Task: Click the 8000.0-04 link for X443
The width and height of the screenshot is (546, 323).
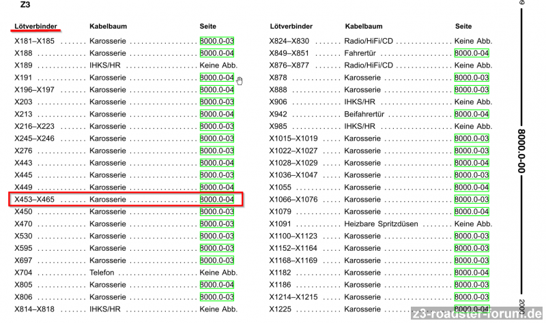Action: pos(217,163)
